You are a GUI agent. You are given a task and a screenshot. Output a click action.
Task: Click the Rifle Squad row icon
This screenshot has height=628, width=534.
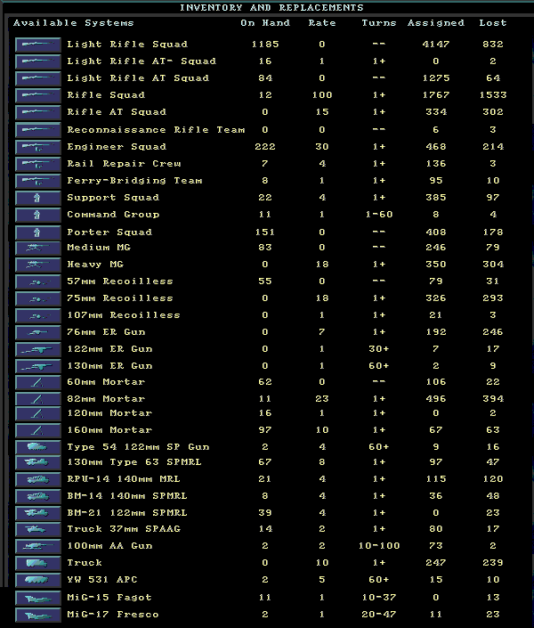38,95
